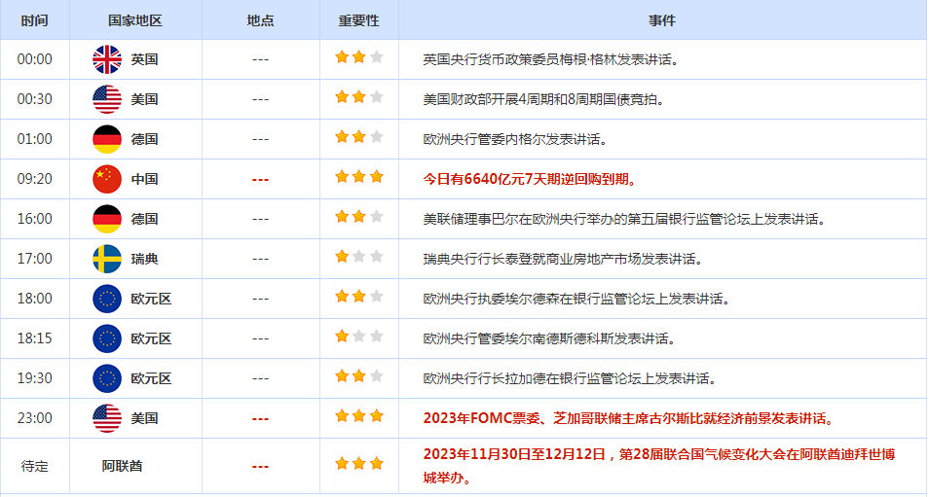This screenshot has width=929, height=497.
Task: Click the importance stars in the 19:30 row
Action: (x=359, y=376)
